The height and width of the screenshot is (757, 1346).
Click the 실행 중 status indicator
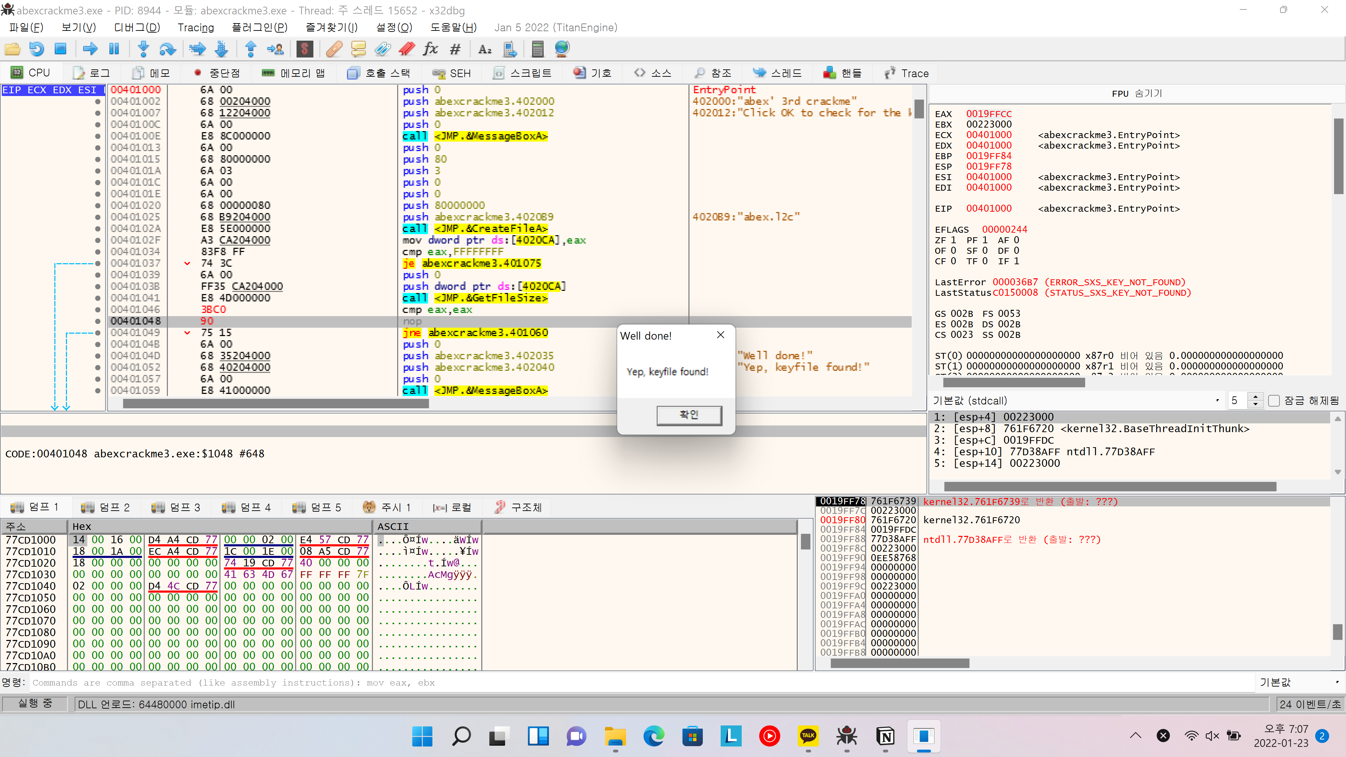(35, 704)
